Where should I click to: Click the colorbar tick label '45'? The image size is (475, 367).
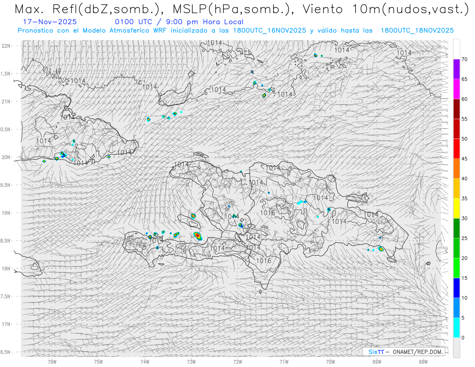pos(464,159)
